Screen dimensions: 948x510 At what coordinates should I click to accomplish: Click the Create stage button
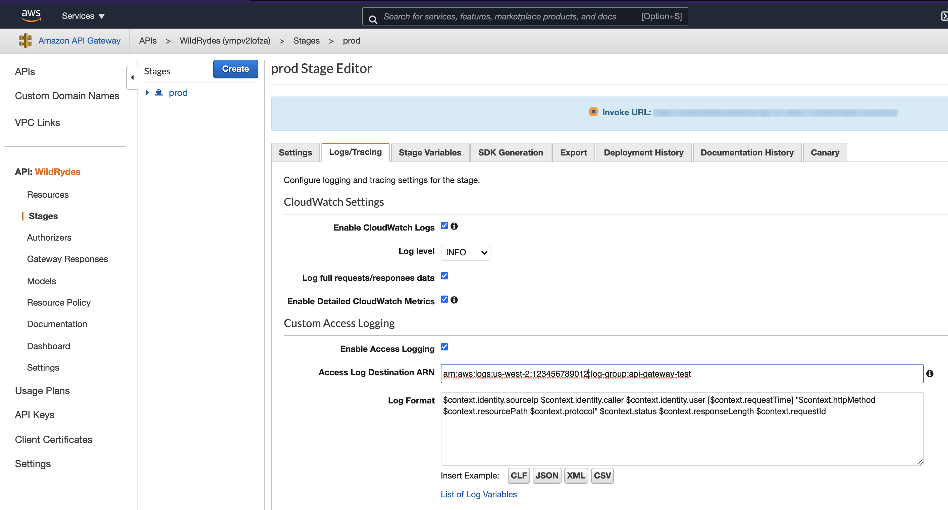click(x=235, y=69)
